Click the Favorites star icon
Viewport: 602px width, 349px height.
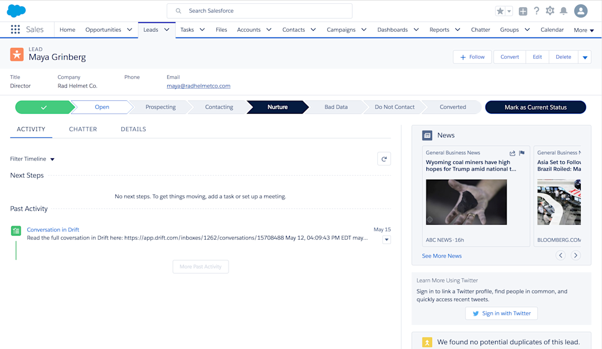tap(500, 11)
